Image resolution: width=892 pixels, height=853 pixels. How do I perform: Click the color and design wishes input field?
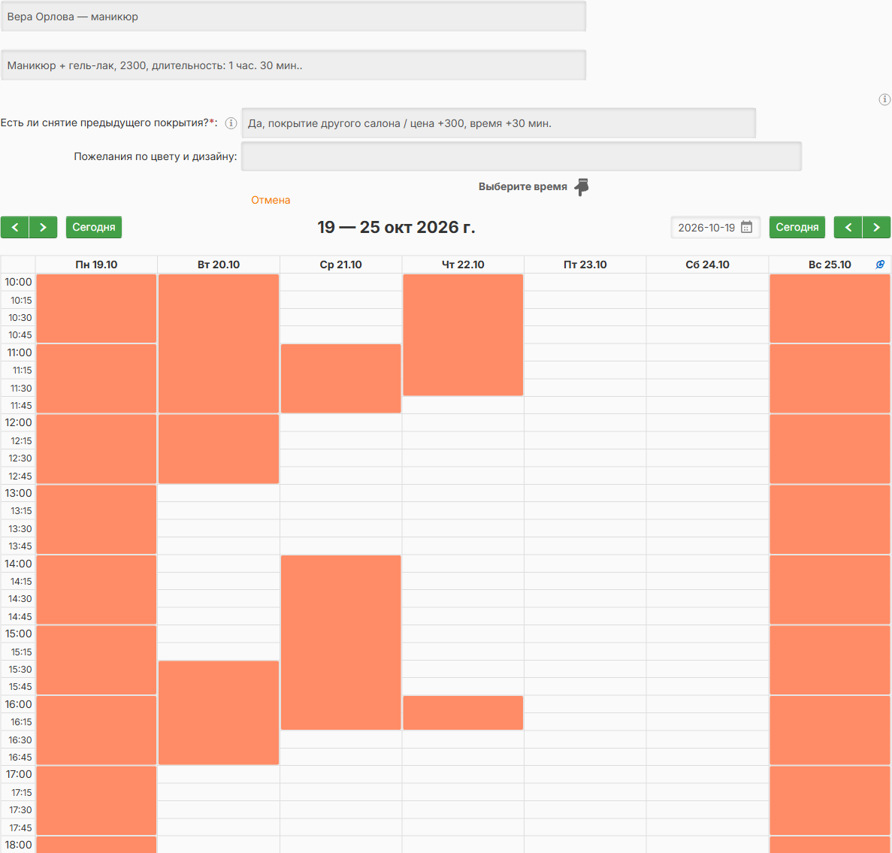point(521,156)
